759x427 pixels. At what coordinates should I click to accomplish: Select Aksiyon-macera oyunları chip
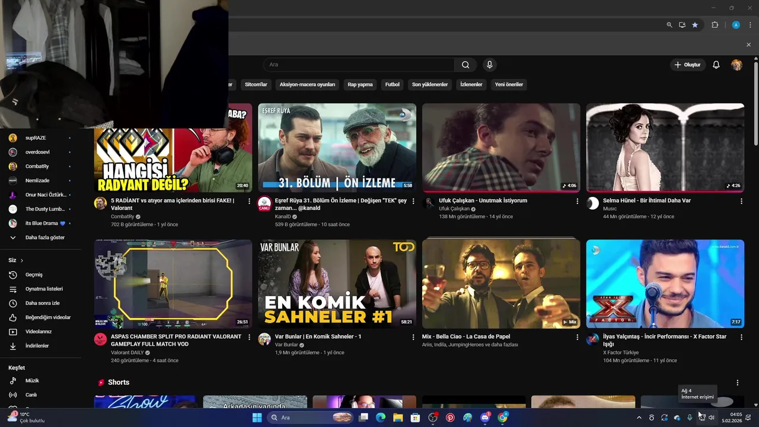point(307,84)
